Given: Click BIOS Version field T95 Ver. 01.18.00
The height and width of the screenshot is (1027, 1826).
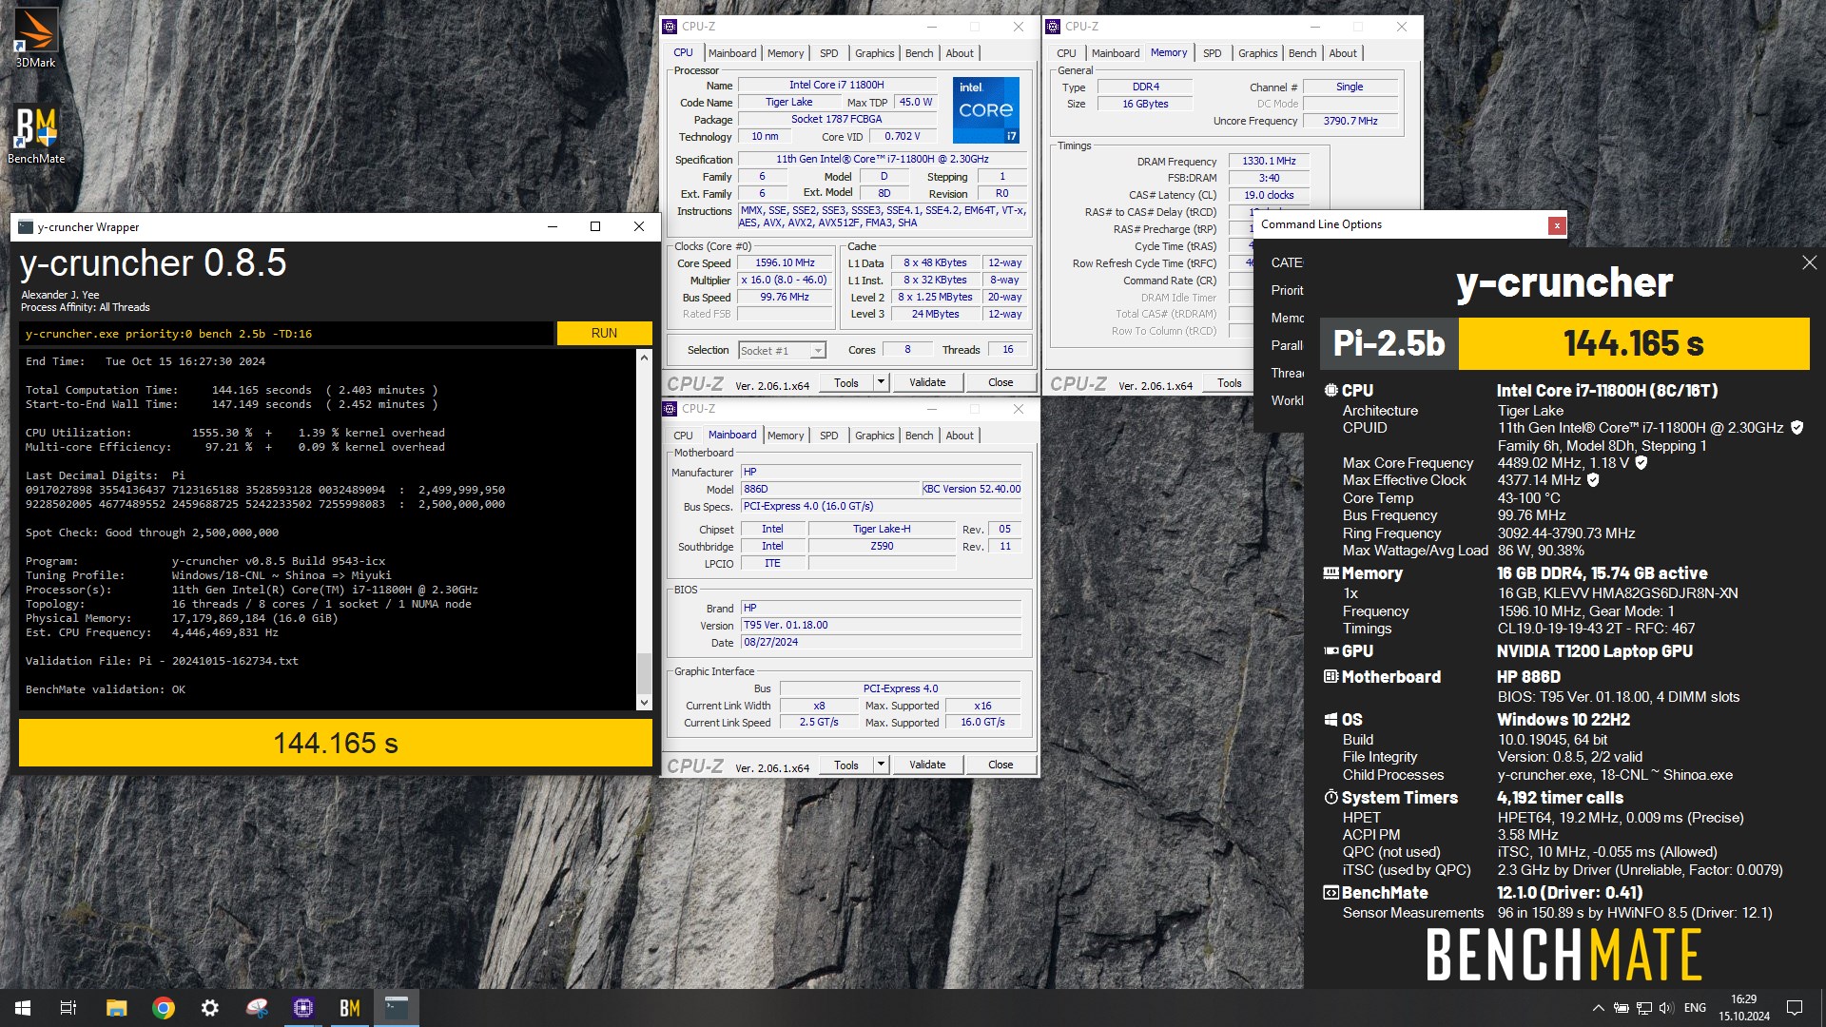Looking at the screenshot, I should (881, 626).
